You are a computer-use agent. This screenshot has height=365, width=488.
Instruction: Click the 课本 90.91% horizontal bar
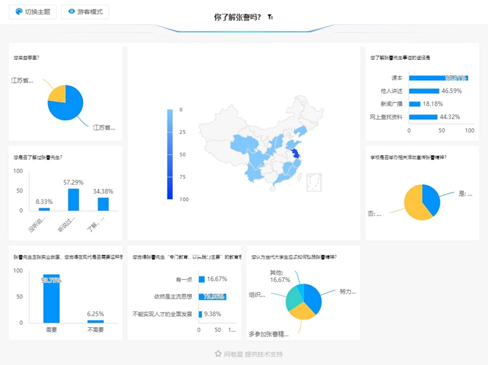point(439,78)
